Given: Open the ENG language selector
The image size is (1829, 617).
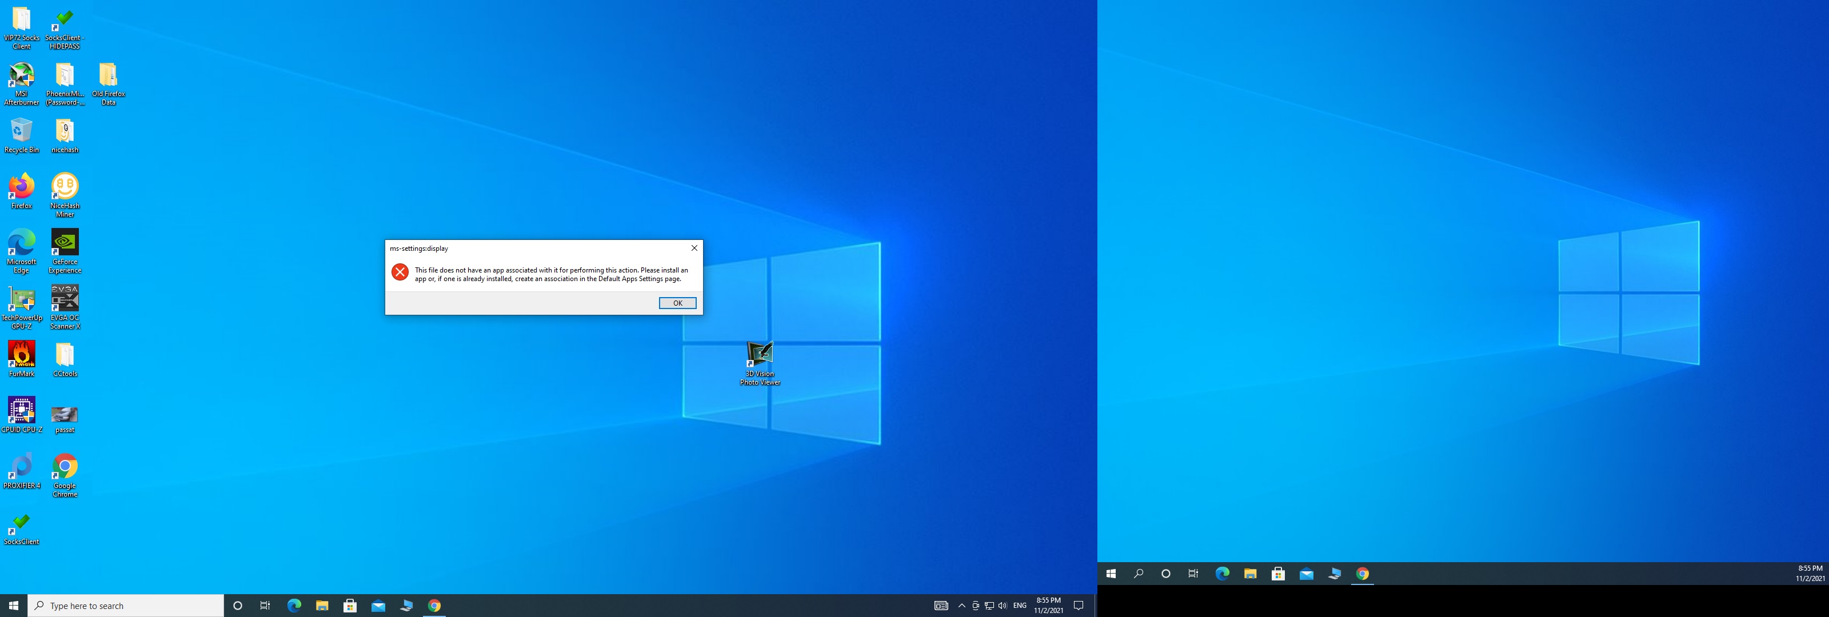Looking at the screenshot, I should coord(1020,606).
